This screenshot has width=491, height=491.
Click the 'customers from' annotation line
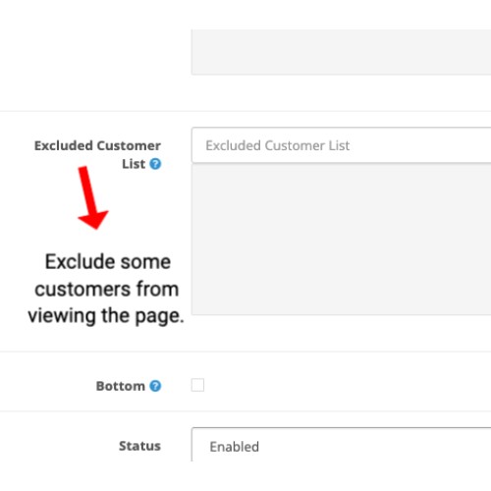(x=107, y=289)
